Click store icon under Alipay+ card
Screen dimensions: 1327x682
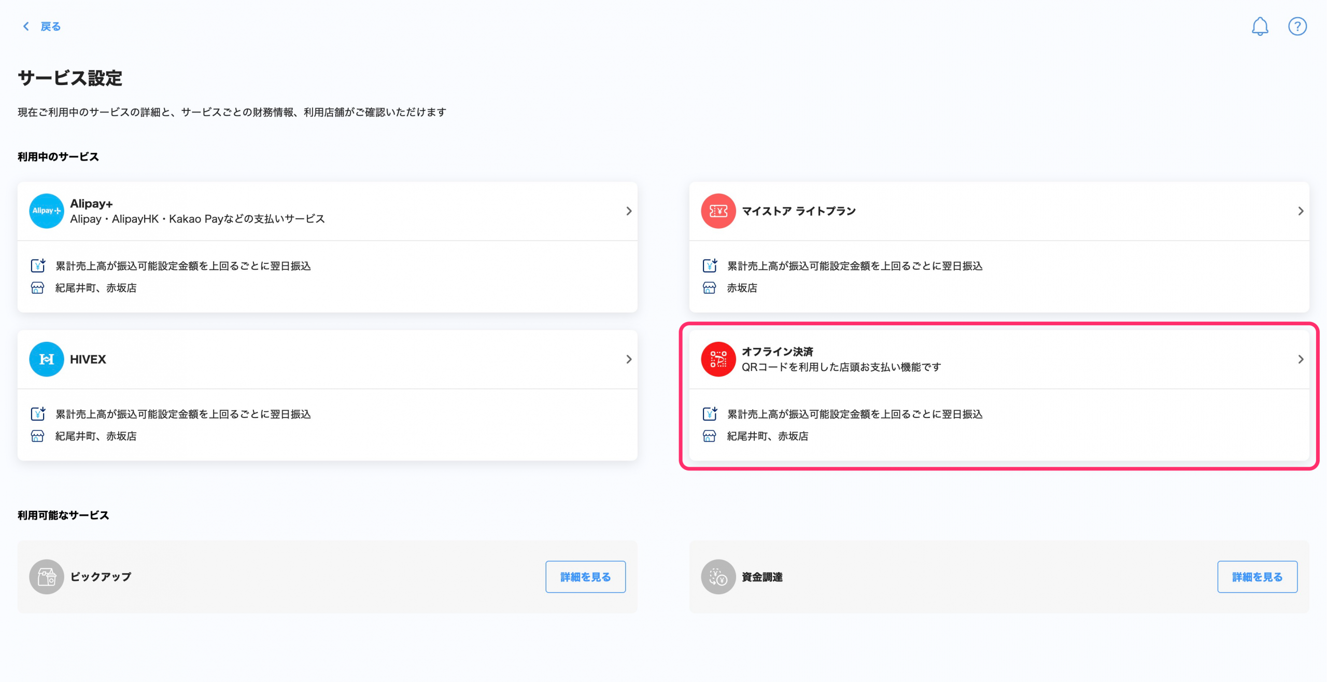point(37,288)
